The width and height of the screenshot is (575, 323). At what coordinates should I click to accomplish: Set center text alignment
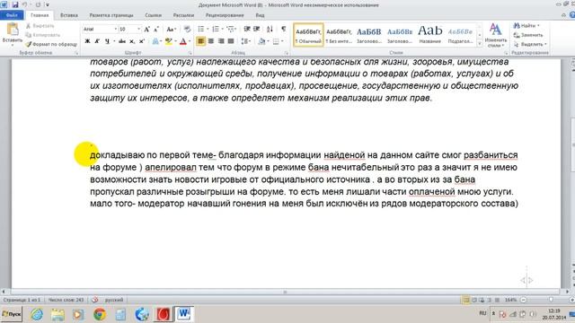[x=211, y=41]
